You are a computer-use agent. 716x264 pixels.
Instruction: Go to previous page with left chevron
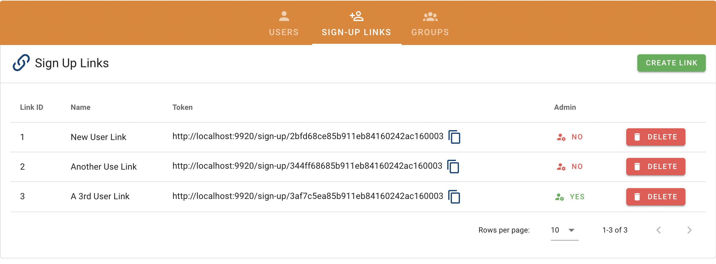(659, 230)
